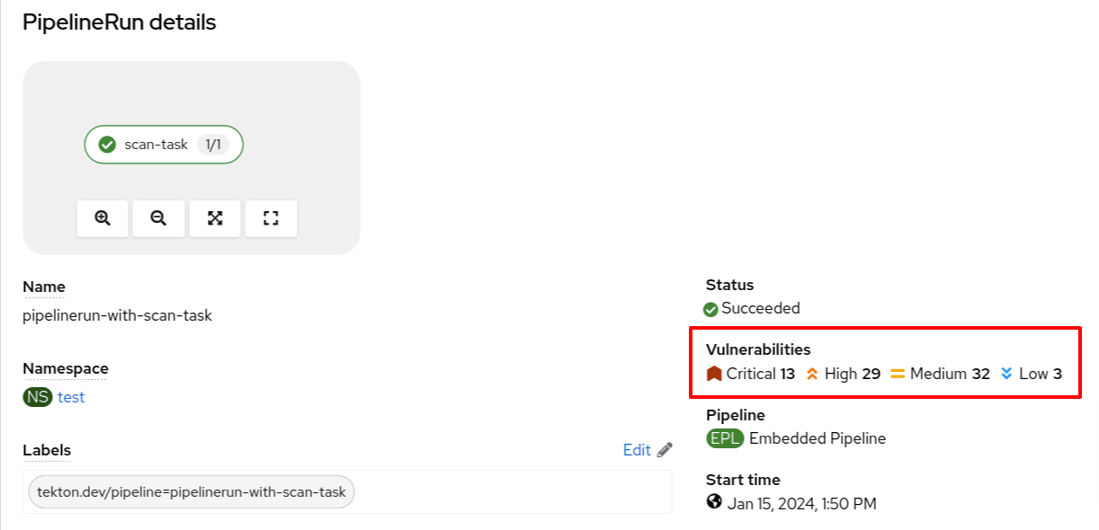
Task: Click the globe icon next to start time
Action: (x=714, y=502)
